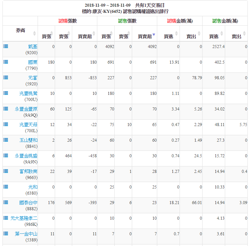Sort by 買張 under 認購張數
Image resolution: width=249 pixels, height=246 pixels.
pyautogui.click(x=46, y=36)
